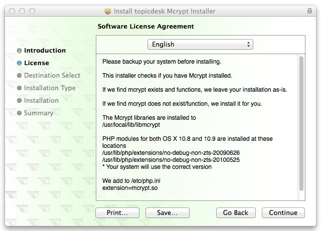Screen dimensions: 322x231
Task: Click text 'This installer checks if you have Mcrypt installed.'
Action: point(167,76)
